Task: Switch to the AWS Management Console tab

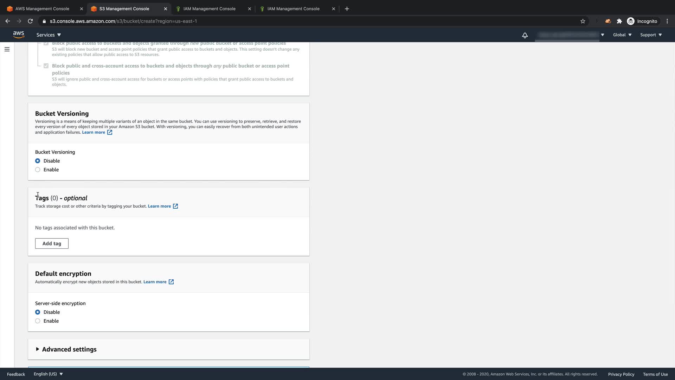Action: [42, 9]
